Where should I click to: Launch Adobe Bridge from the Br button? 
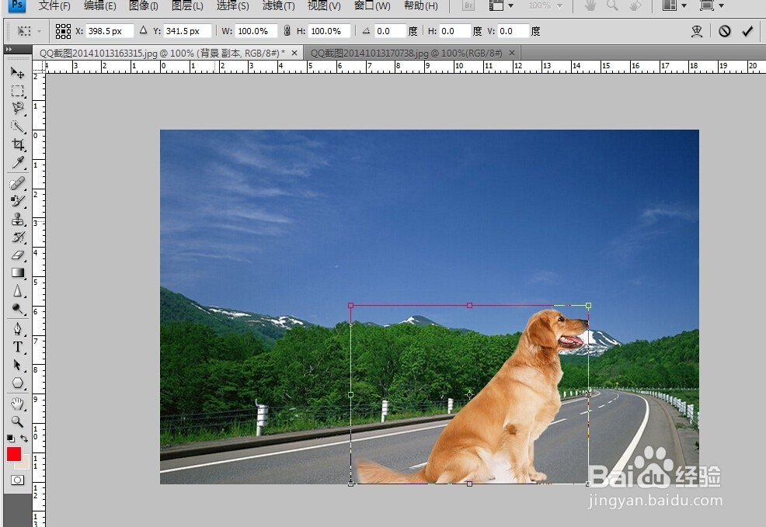pos(468,6)
